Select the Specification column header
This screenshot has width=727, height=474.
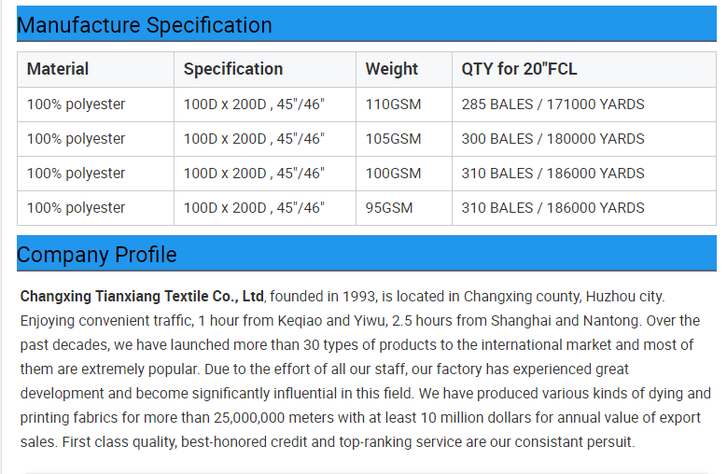[x=233, y=69]
